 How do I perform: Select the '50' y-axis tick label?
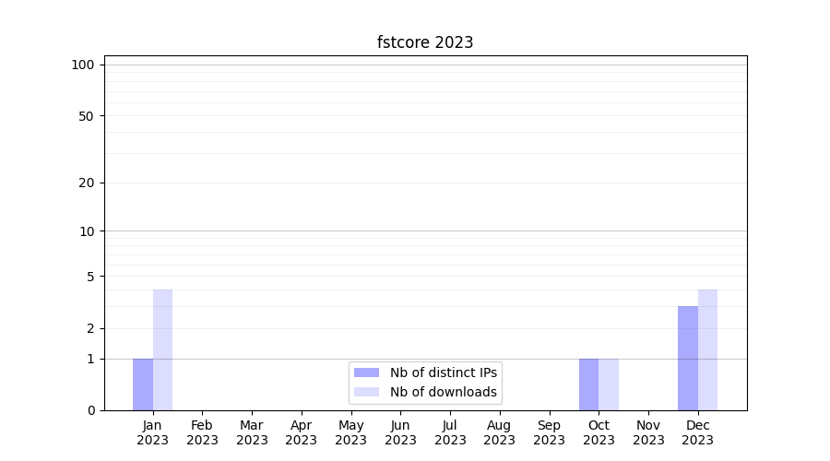coord(87,116)
